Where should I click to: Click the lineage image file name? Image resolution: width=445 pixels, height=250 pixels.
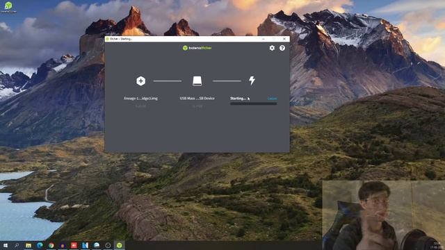coord(140,99)
